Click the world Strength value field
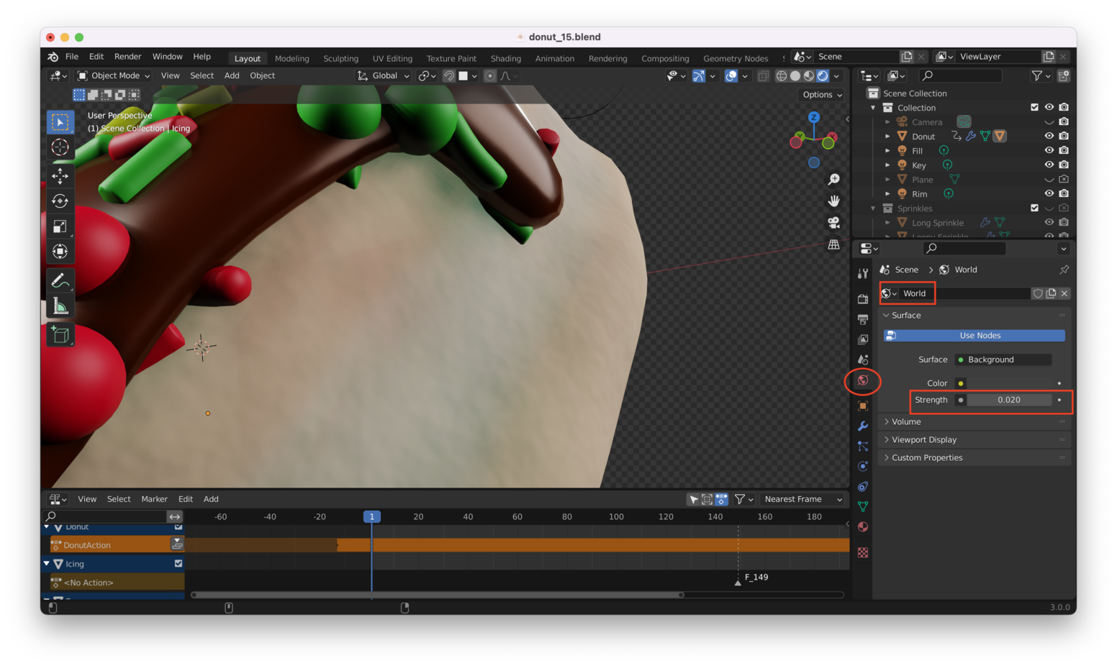The width and height of the screenshot is (1117, 668). [1008, 400]
